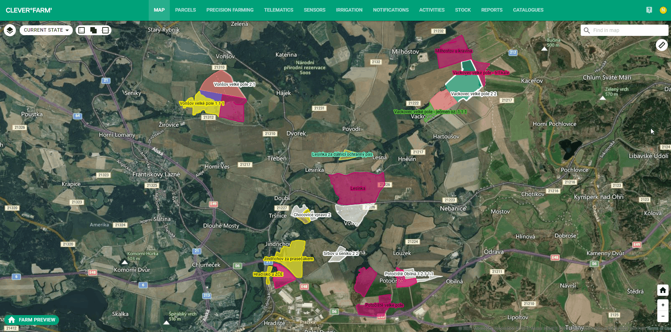Open the FARM PREVIEW button
Screen dimensions: 671x332
tap(32, 320)
